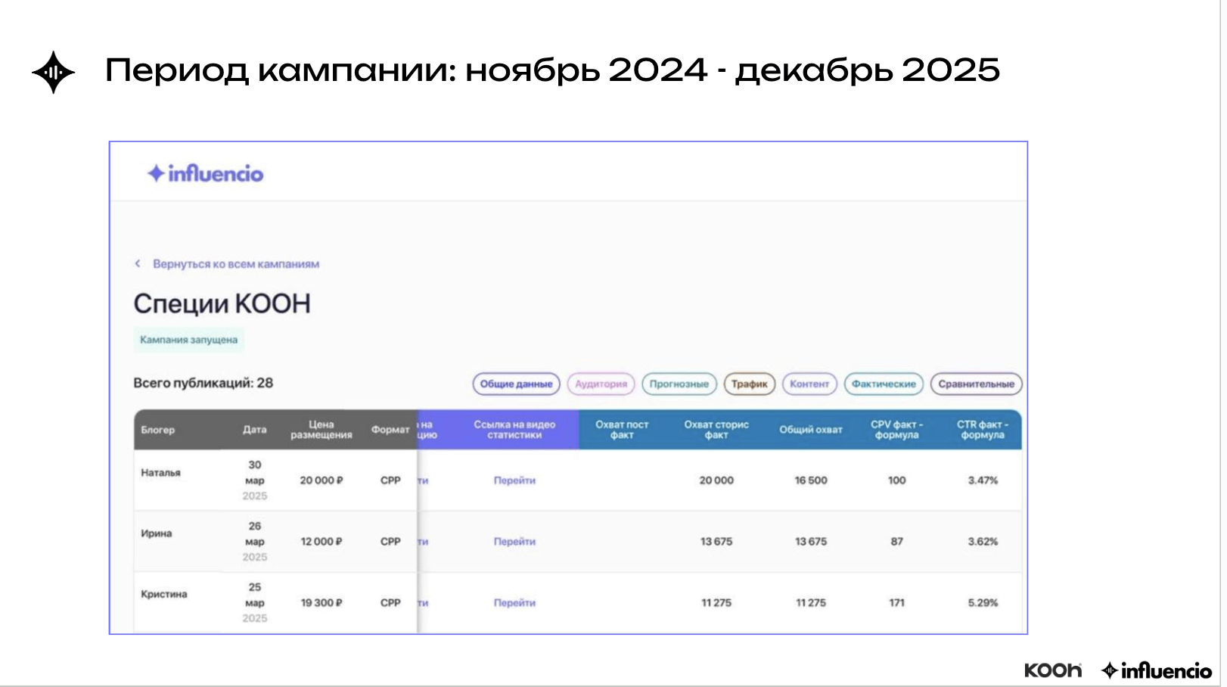This screenshot has height=687, width=1227.
Task: Click the influencio logo in the app header
Action: click(x=205, y=174)
